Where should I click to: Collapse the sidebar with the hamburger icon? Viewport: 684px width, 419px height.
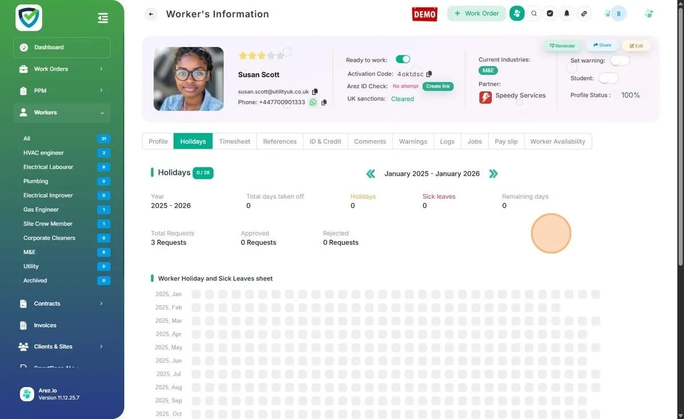[103, 18]
